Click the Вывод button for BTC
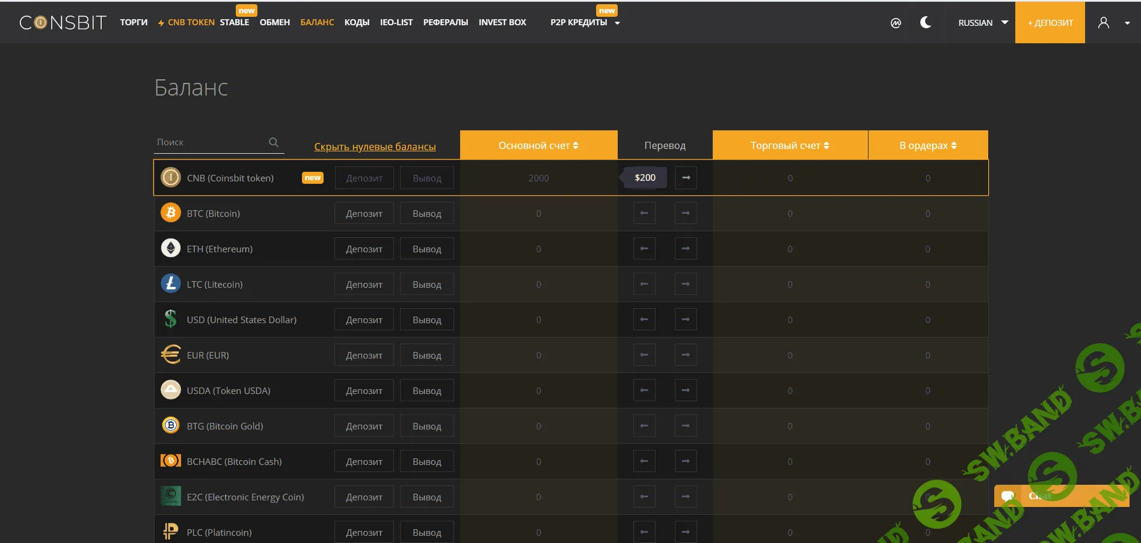Image resolution: width=1141 pixels, height=543 pixels. click(x=427, y=213)
